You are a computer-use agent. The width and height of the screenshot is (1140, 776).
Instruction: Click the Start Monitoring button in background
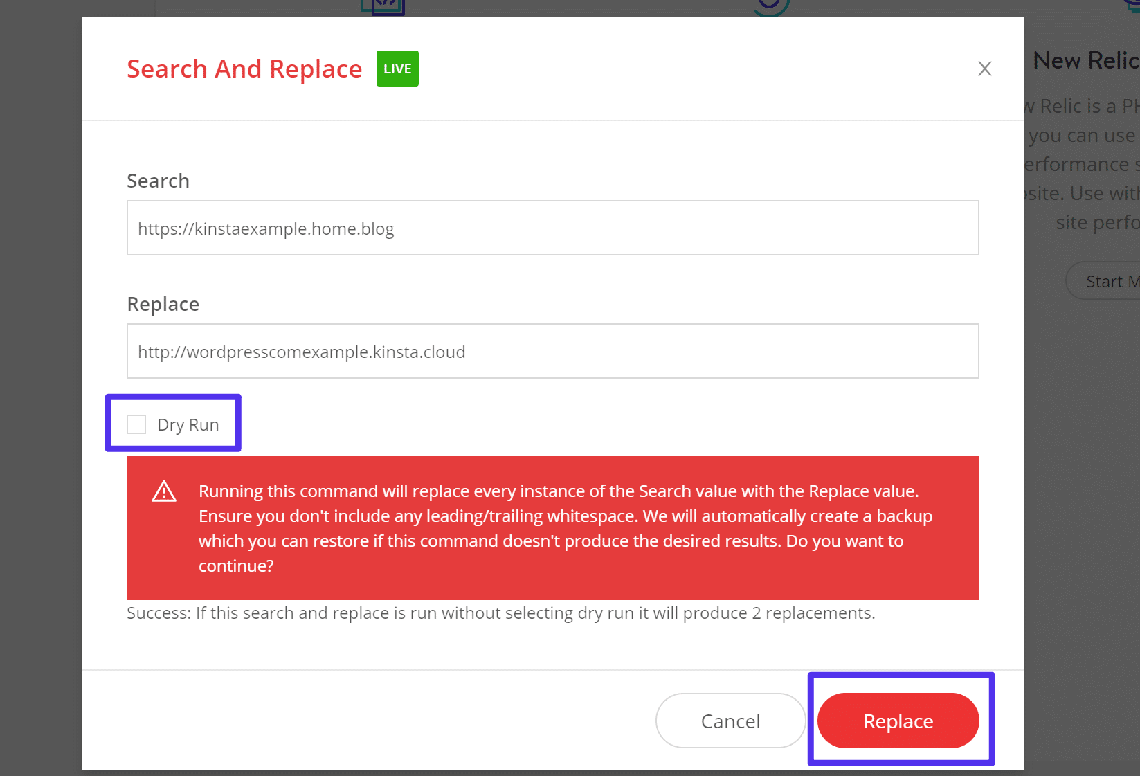coord(1105,281)
